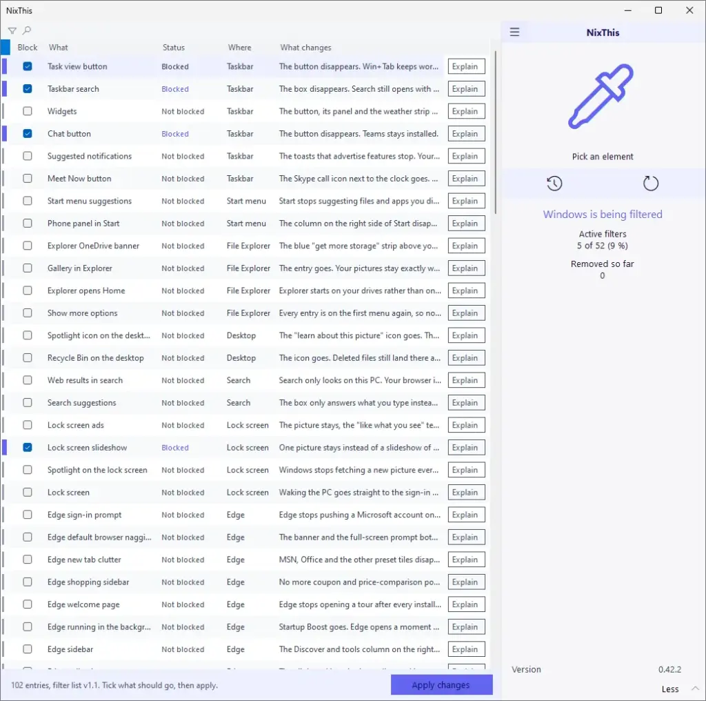Click Explain for Show more options
The height and width of the screenshot is (701, 706).
click(x=466, y=313)
